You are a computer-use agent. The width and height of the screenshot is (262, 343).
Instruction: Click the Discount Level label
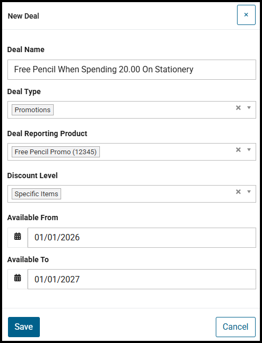pos(32,175)
